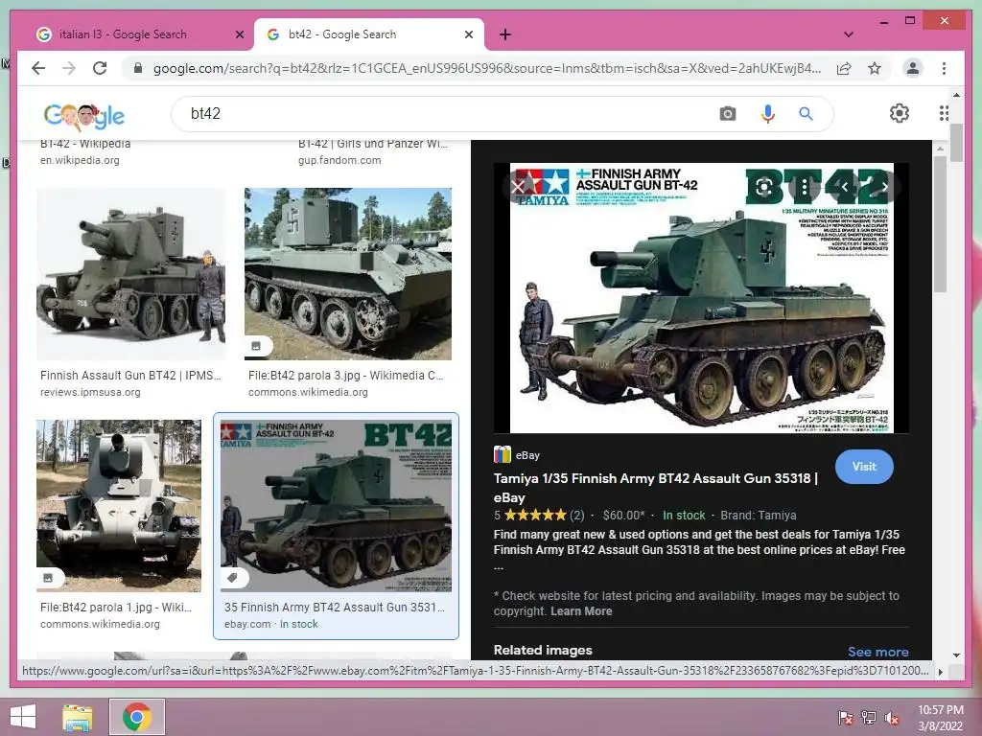
Task: Open the Google apps grid
Action: click(944, 113)
